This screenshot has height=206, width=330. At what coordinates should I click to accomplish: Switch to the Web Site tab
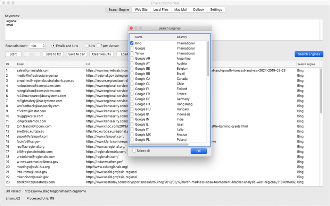coord(141,9)
